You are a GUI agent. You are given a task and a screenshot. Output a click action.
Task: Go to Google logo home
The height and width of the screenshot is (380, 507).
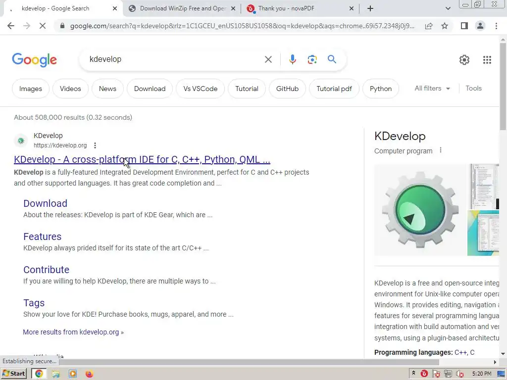coord(34,60)
